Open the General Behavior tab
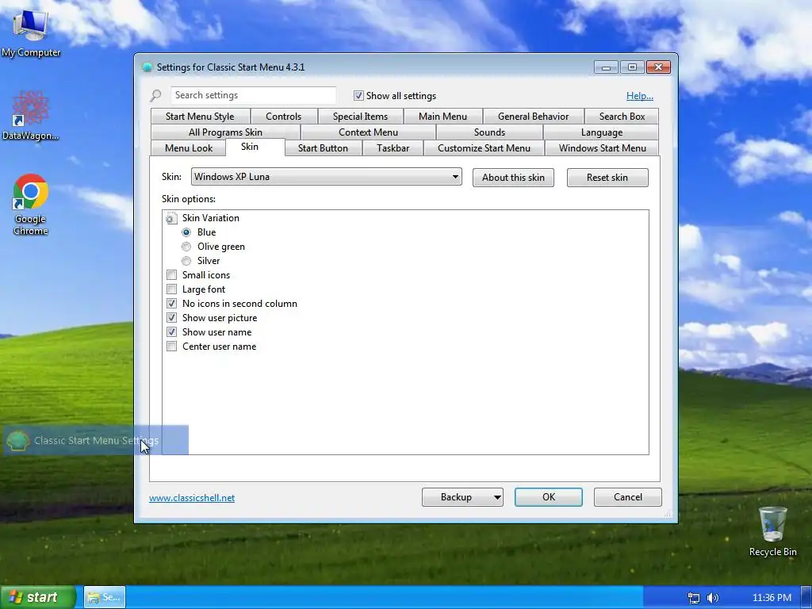 point(534,117)
